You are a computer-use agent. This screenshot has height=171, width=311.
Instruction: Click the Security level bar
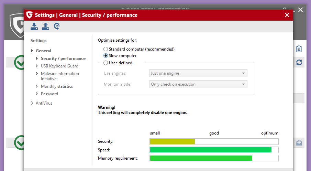[214, 141]
